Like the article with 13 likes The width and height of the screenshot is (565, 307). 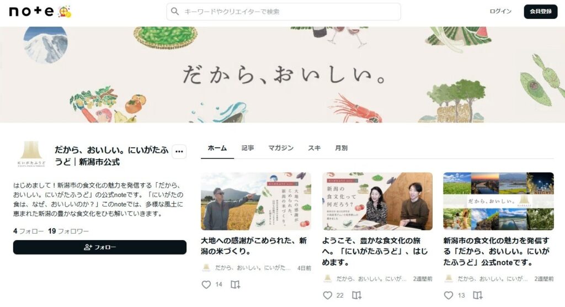448,295
